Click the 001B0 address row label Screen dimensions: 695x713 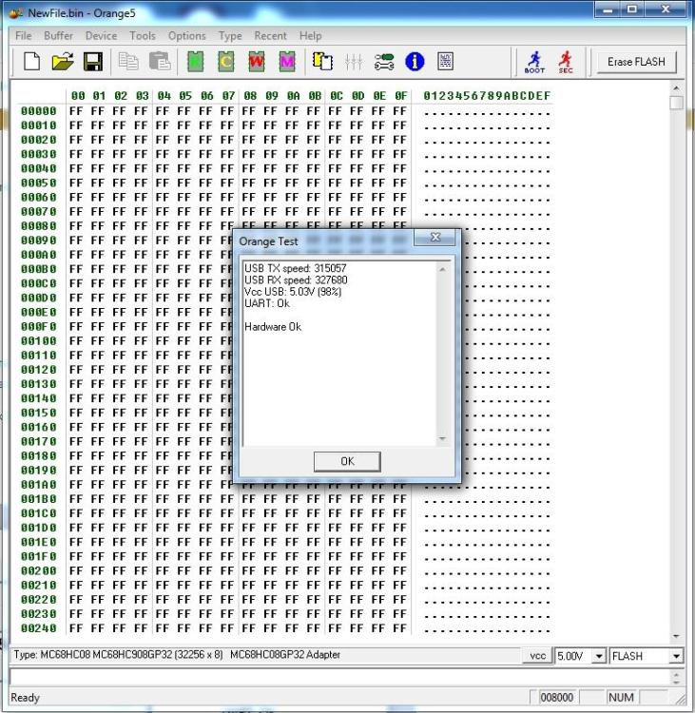[x=39, y=499]
